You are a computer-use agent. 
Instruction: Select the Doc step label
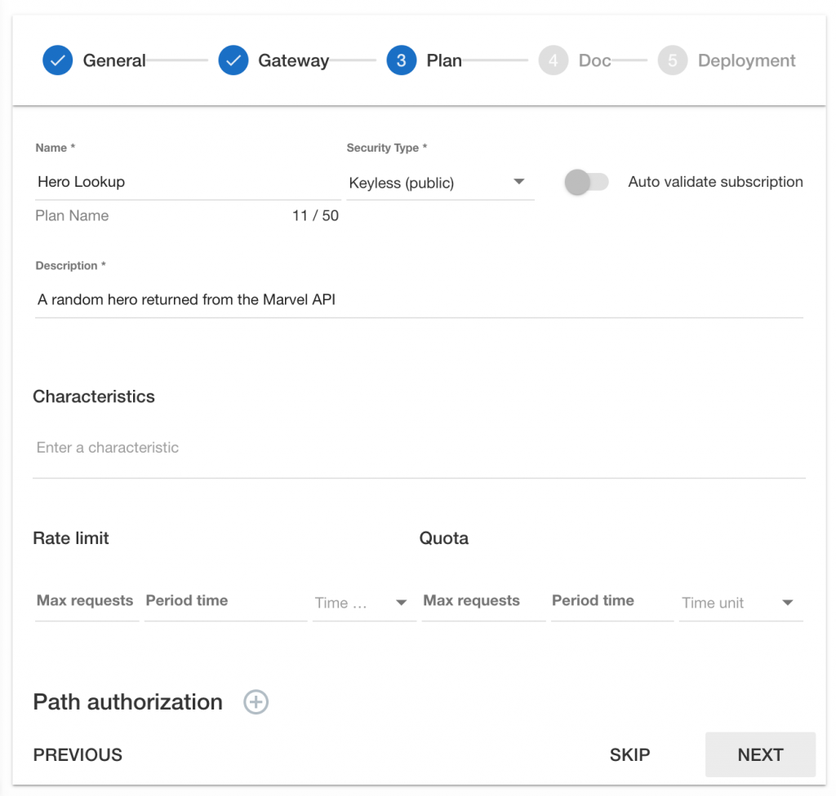pyautogui.click(x=595, y=60)
